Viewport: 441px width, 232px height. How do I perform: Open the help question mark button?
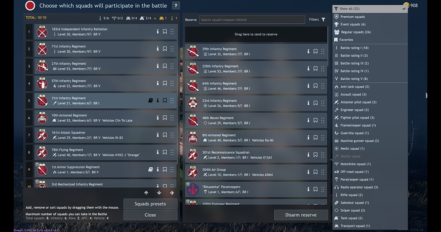click(x=176, y=5)
